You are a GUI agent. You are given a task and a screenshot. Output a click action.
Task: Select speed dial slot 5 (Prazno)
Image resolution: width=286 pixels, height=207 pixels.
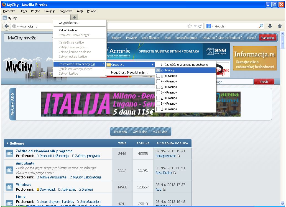[186, 87]
